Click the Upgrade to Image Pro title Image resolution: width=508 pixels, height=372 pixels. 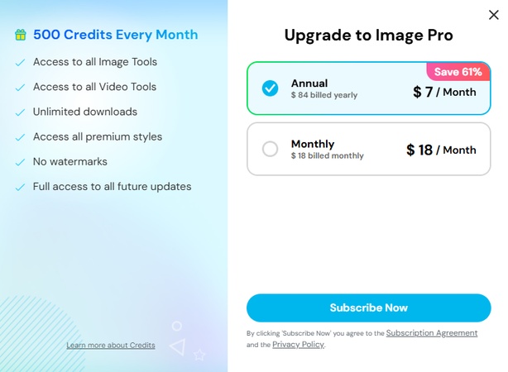368,35
